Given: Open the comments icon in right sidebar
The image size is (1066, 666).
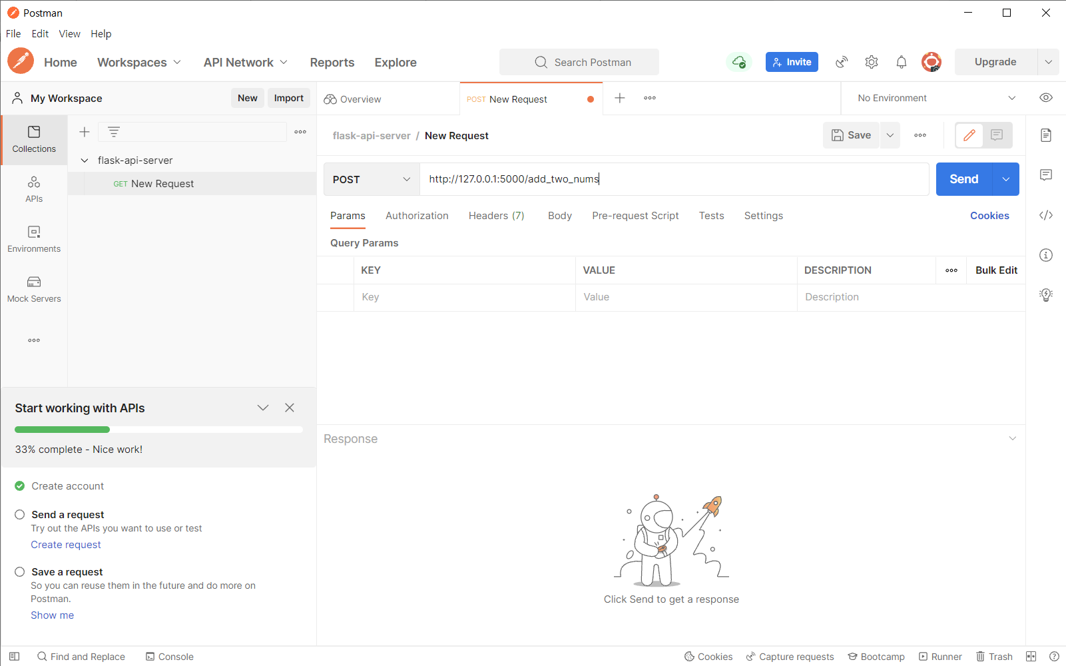Looking at the screenshot, I should 1046,175.
